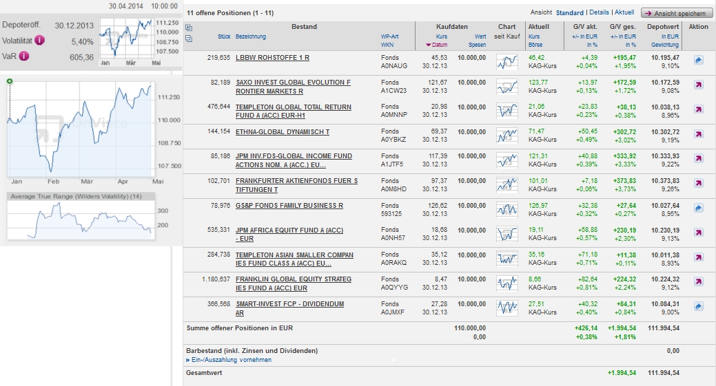Click the action icon for Smart-Invest FCP Dividendum
Screen dimensions: 716x386
pos(698,306)
